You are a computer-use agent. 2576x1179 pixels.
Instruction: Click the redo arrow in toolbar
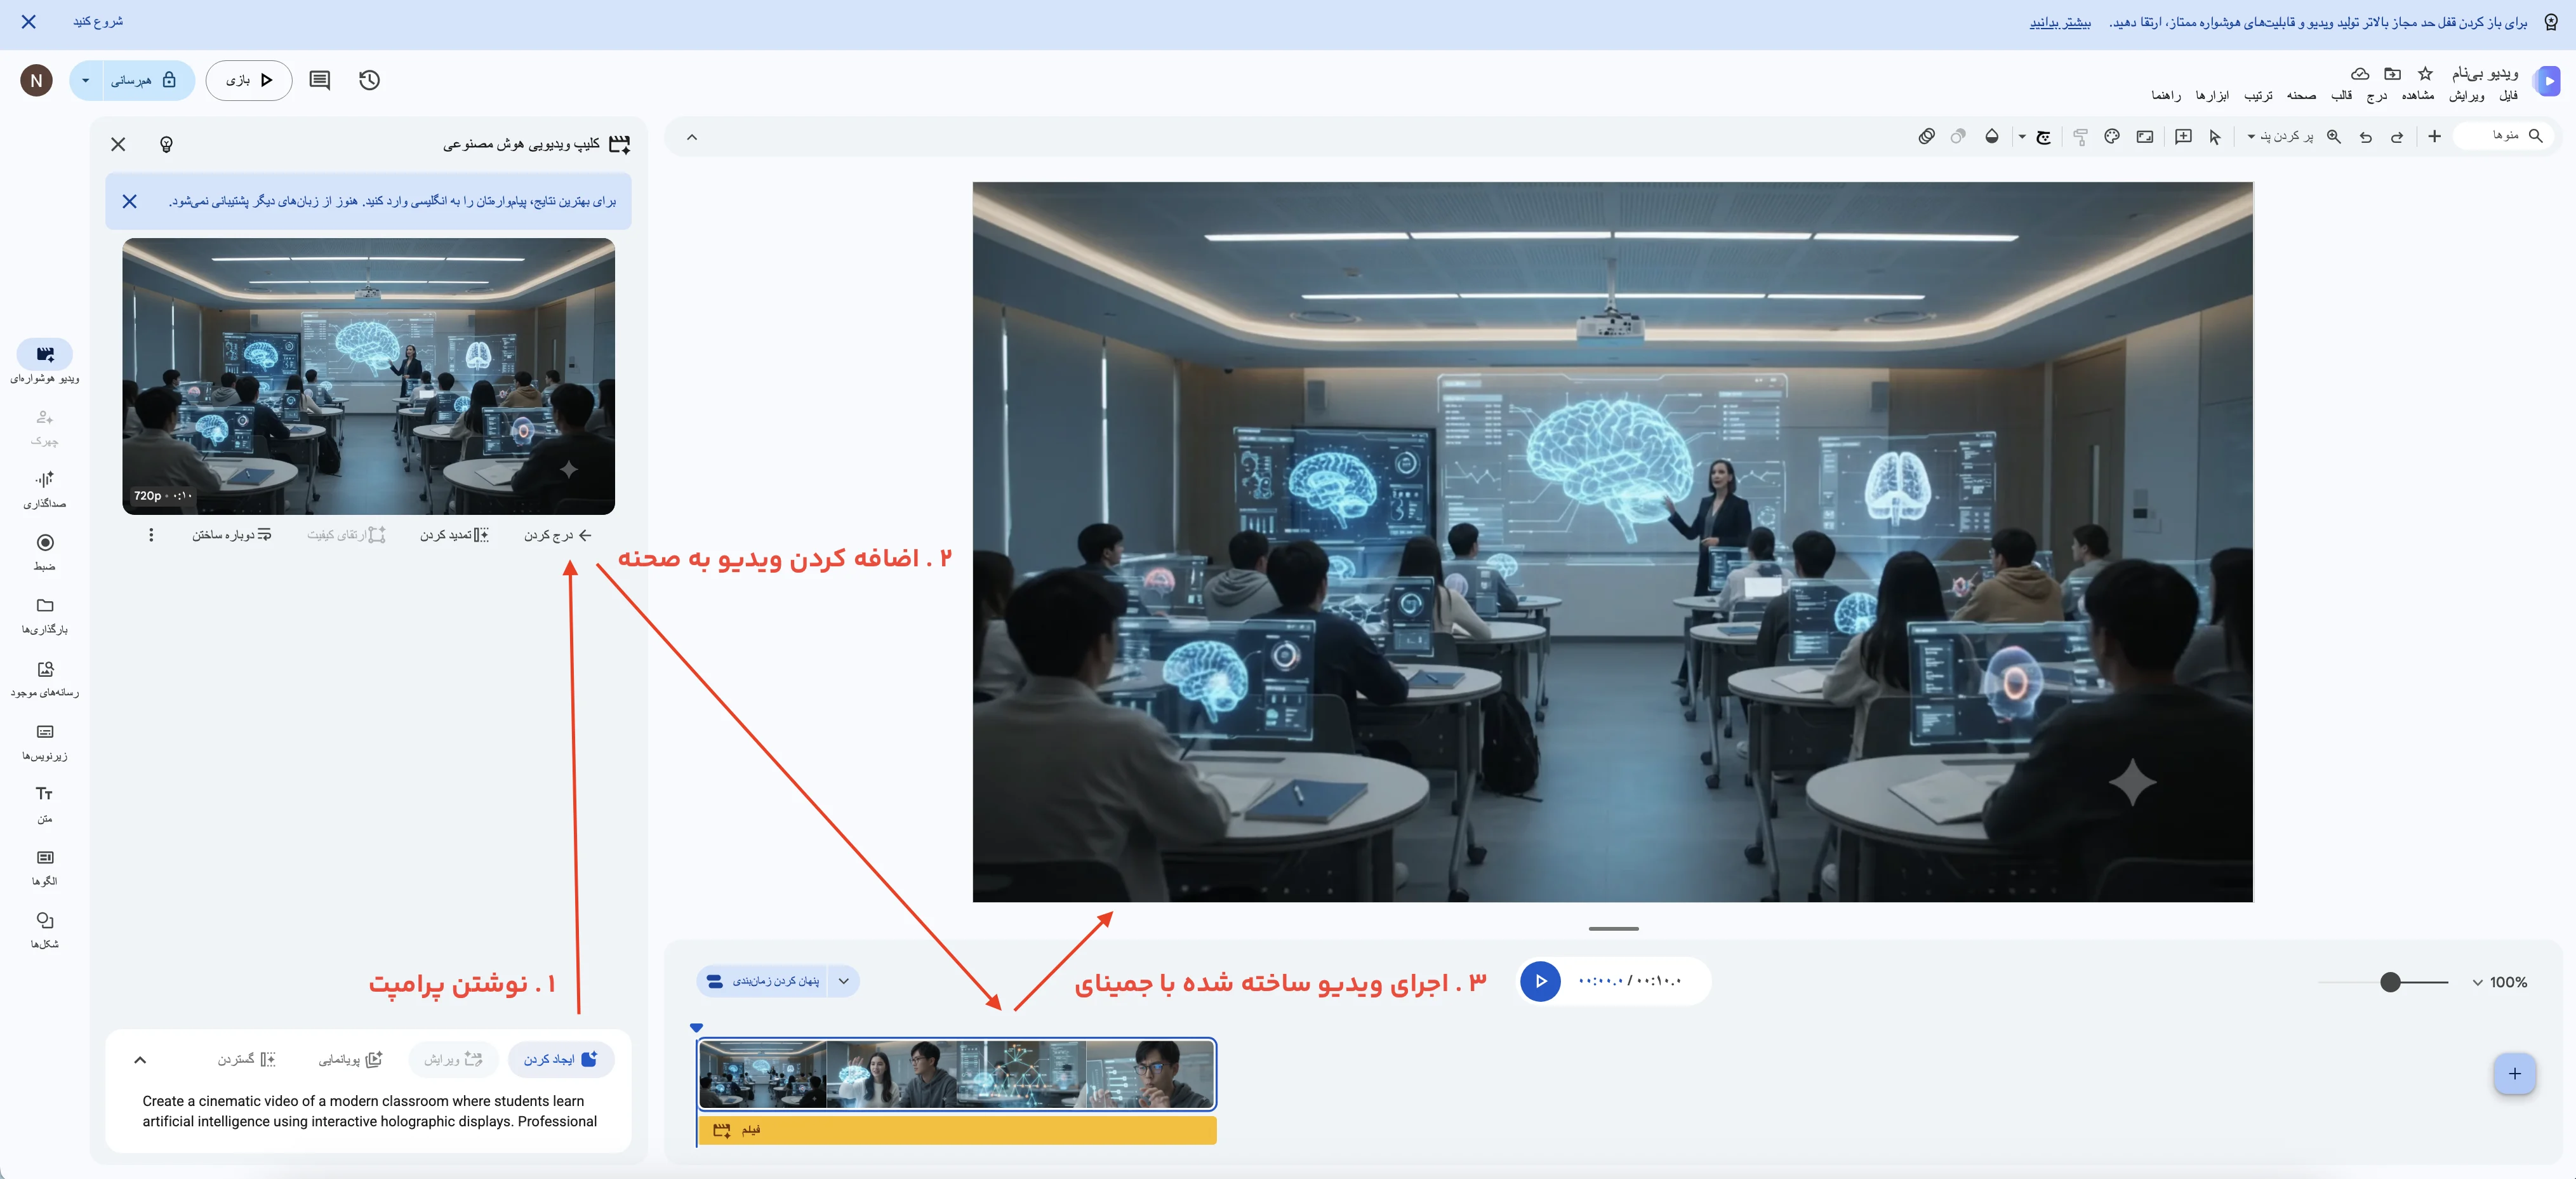click(x=2397, y=137)
